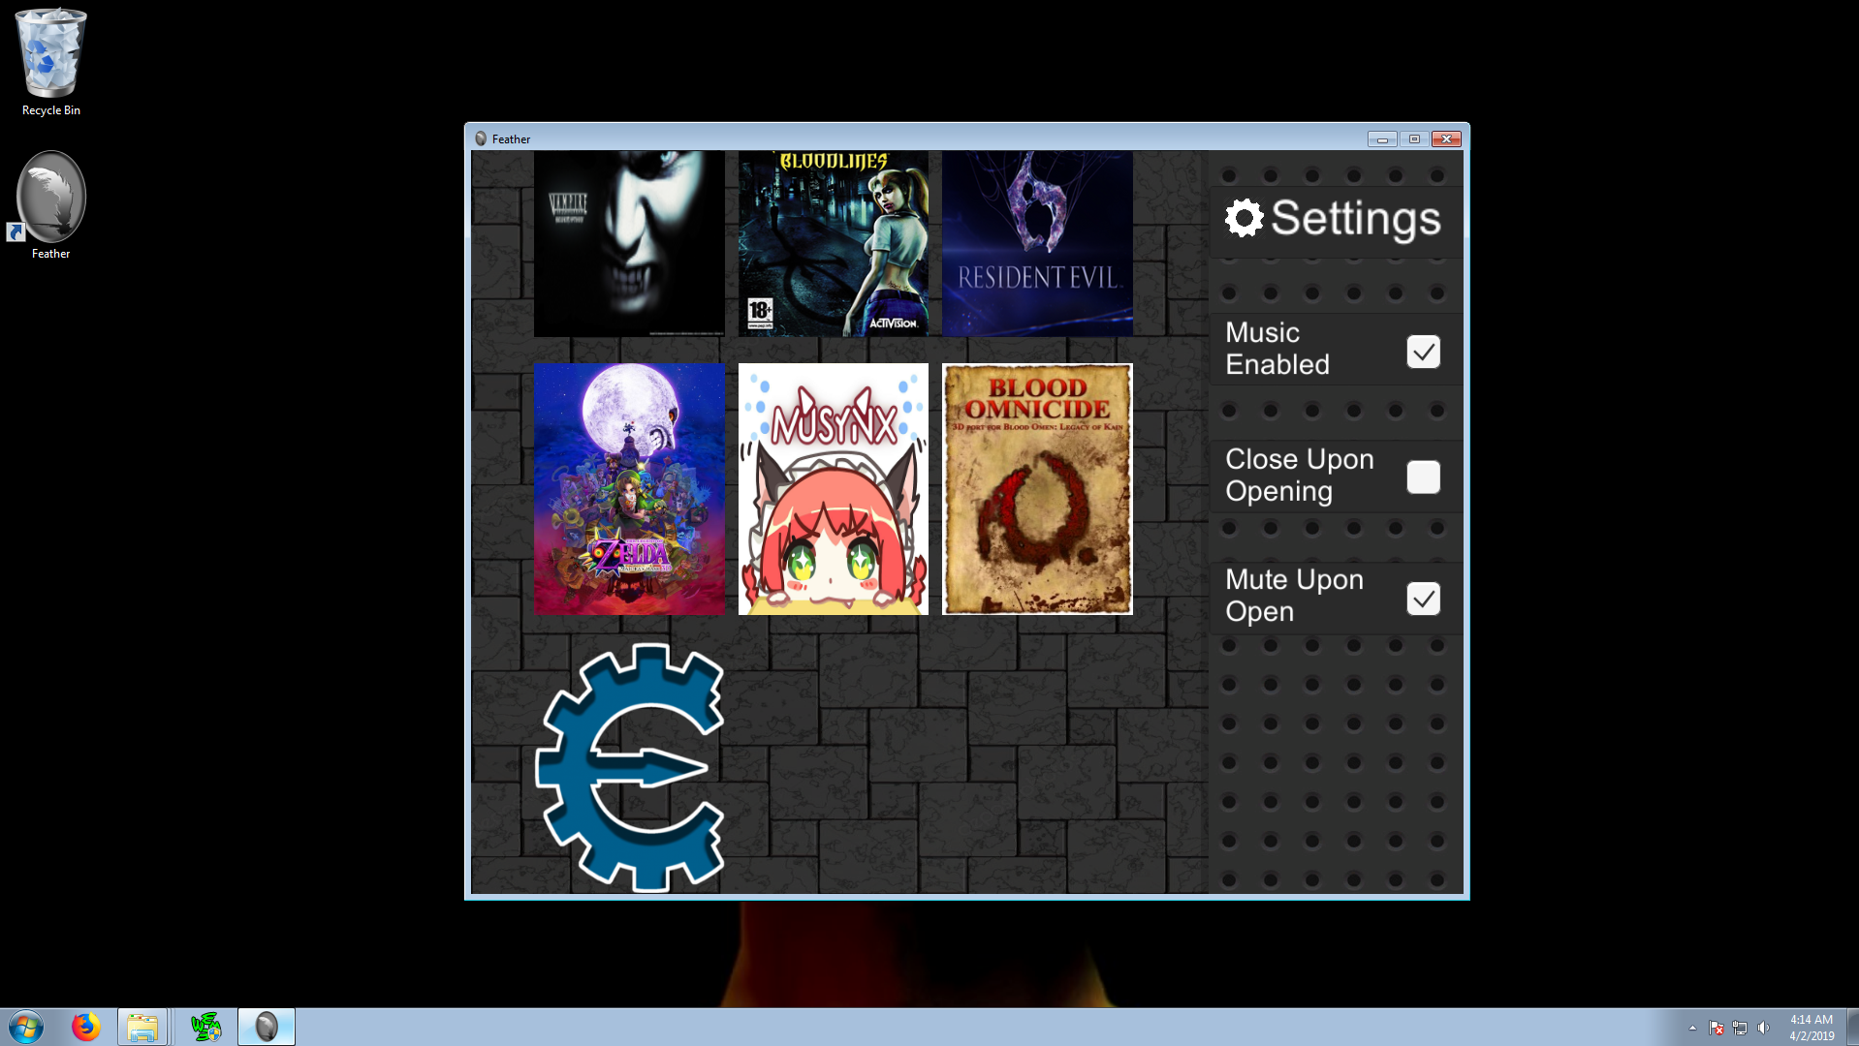The height and width of the screenshot is (1046, 1859).
Task: Click the Settings gear icon
Action: [x=1244, y=218]
